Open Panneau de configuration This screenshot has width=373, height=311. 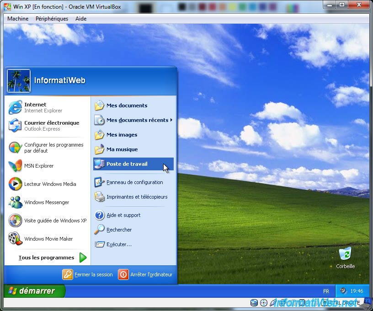coord(133,182)
